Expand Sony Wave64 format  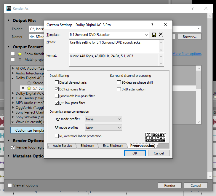tap(13, 117)
